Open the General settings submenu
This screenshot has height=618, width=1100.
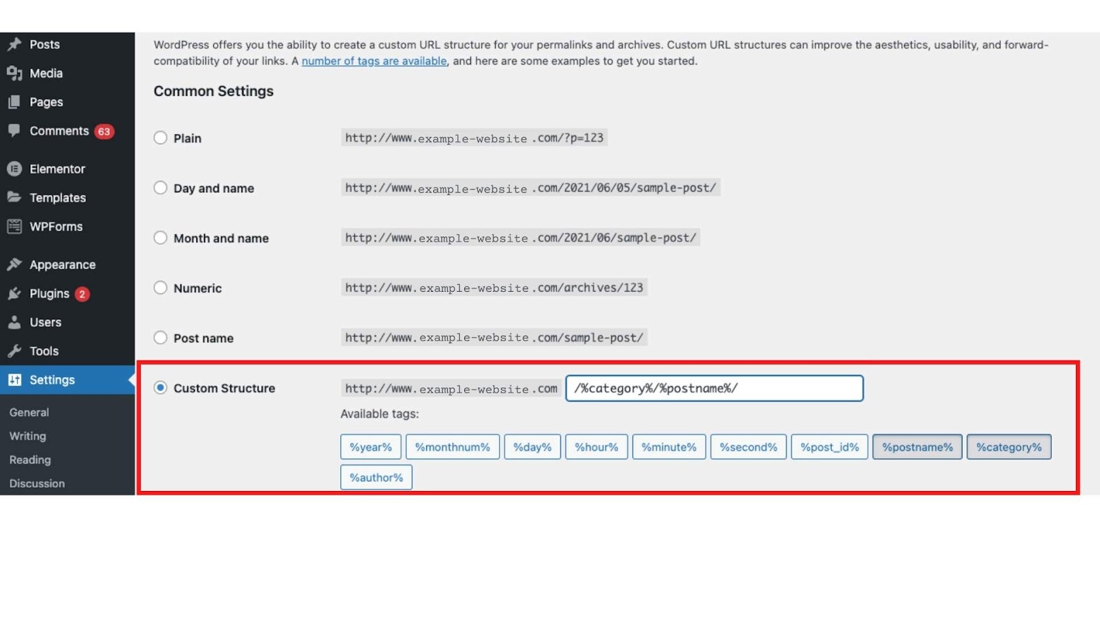(x=29, y=412)
